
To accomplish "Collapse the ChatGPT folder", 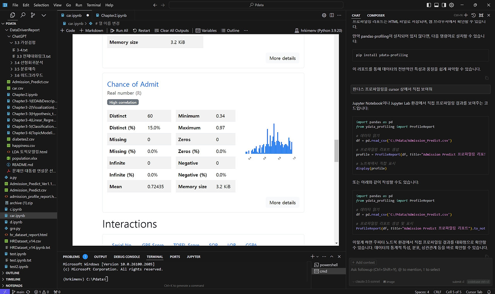I will pyautogui.click(x=29, y=36).
